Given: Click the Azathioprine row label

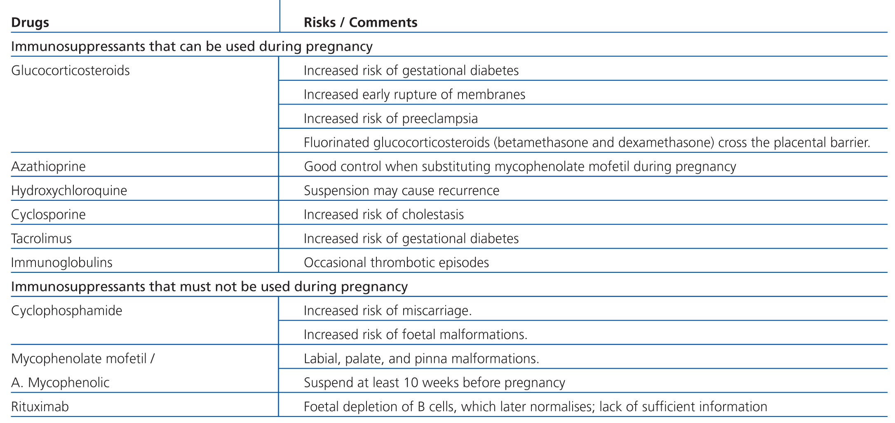Looking at the screenshot, I should (49, 166).
